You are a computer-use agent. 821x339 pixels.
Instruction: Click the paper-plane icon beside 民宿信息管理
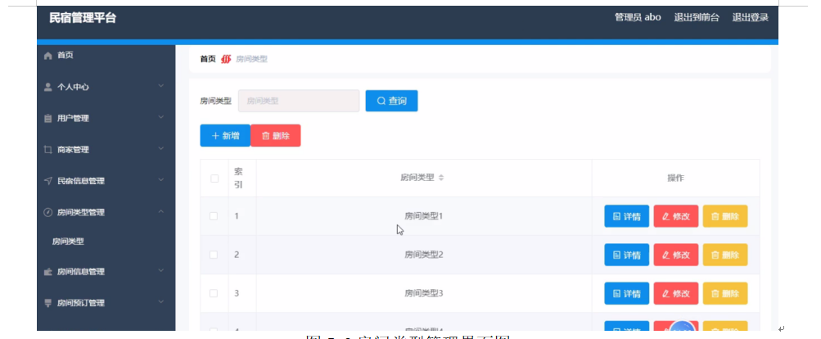point(48,181)
